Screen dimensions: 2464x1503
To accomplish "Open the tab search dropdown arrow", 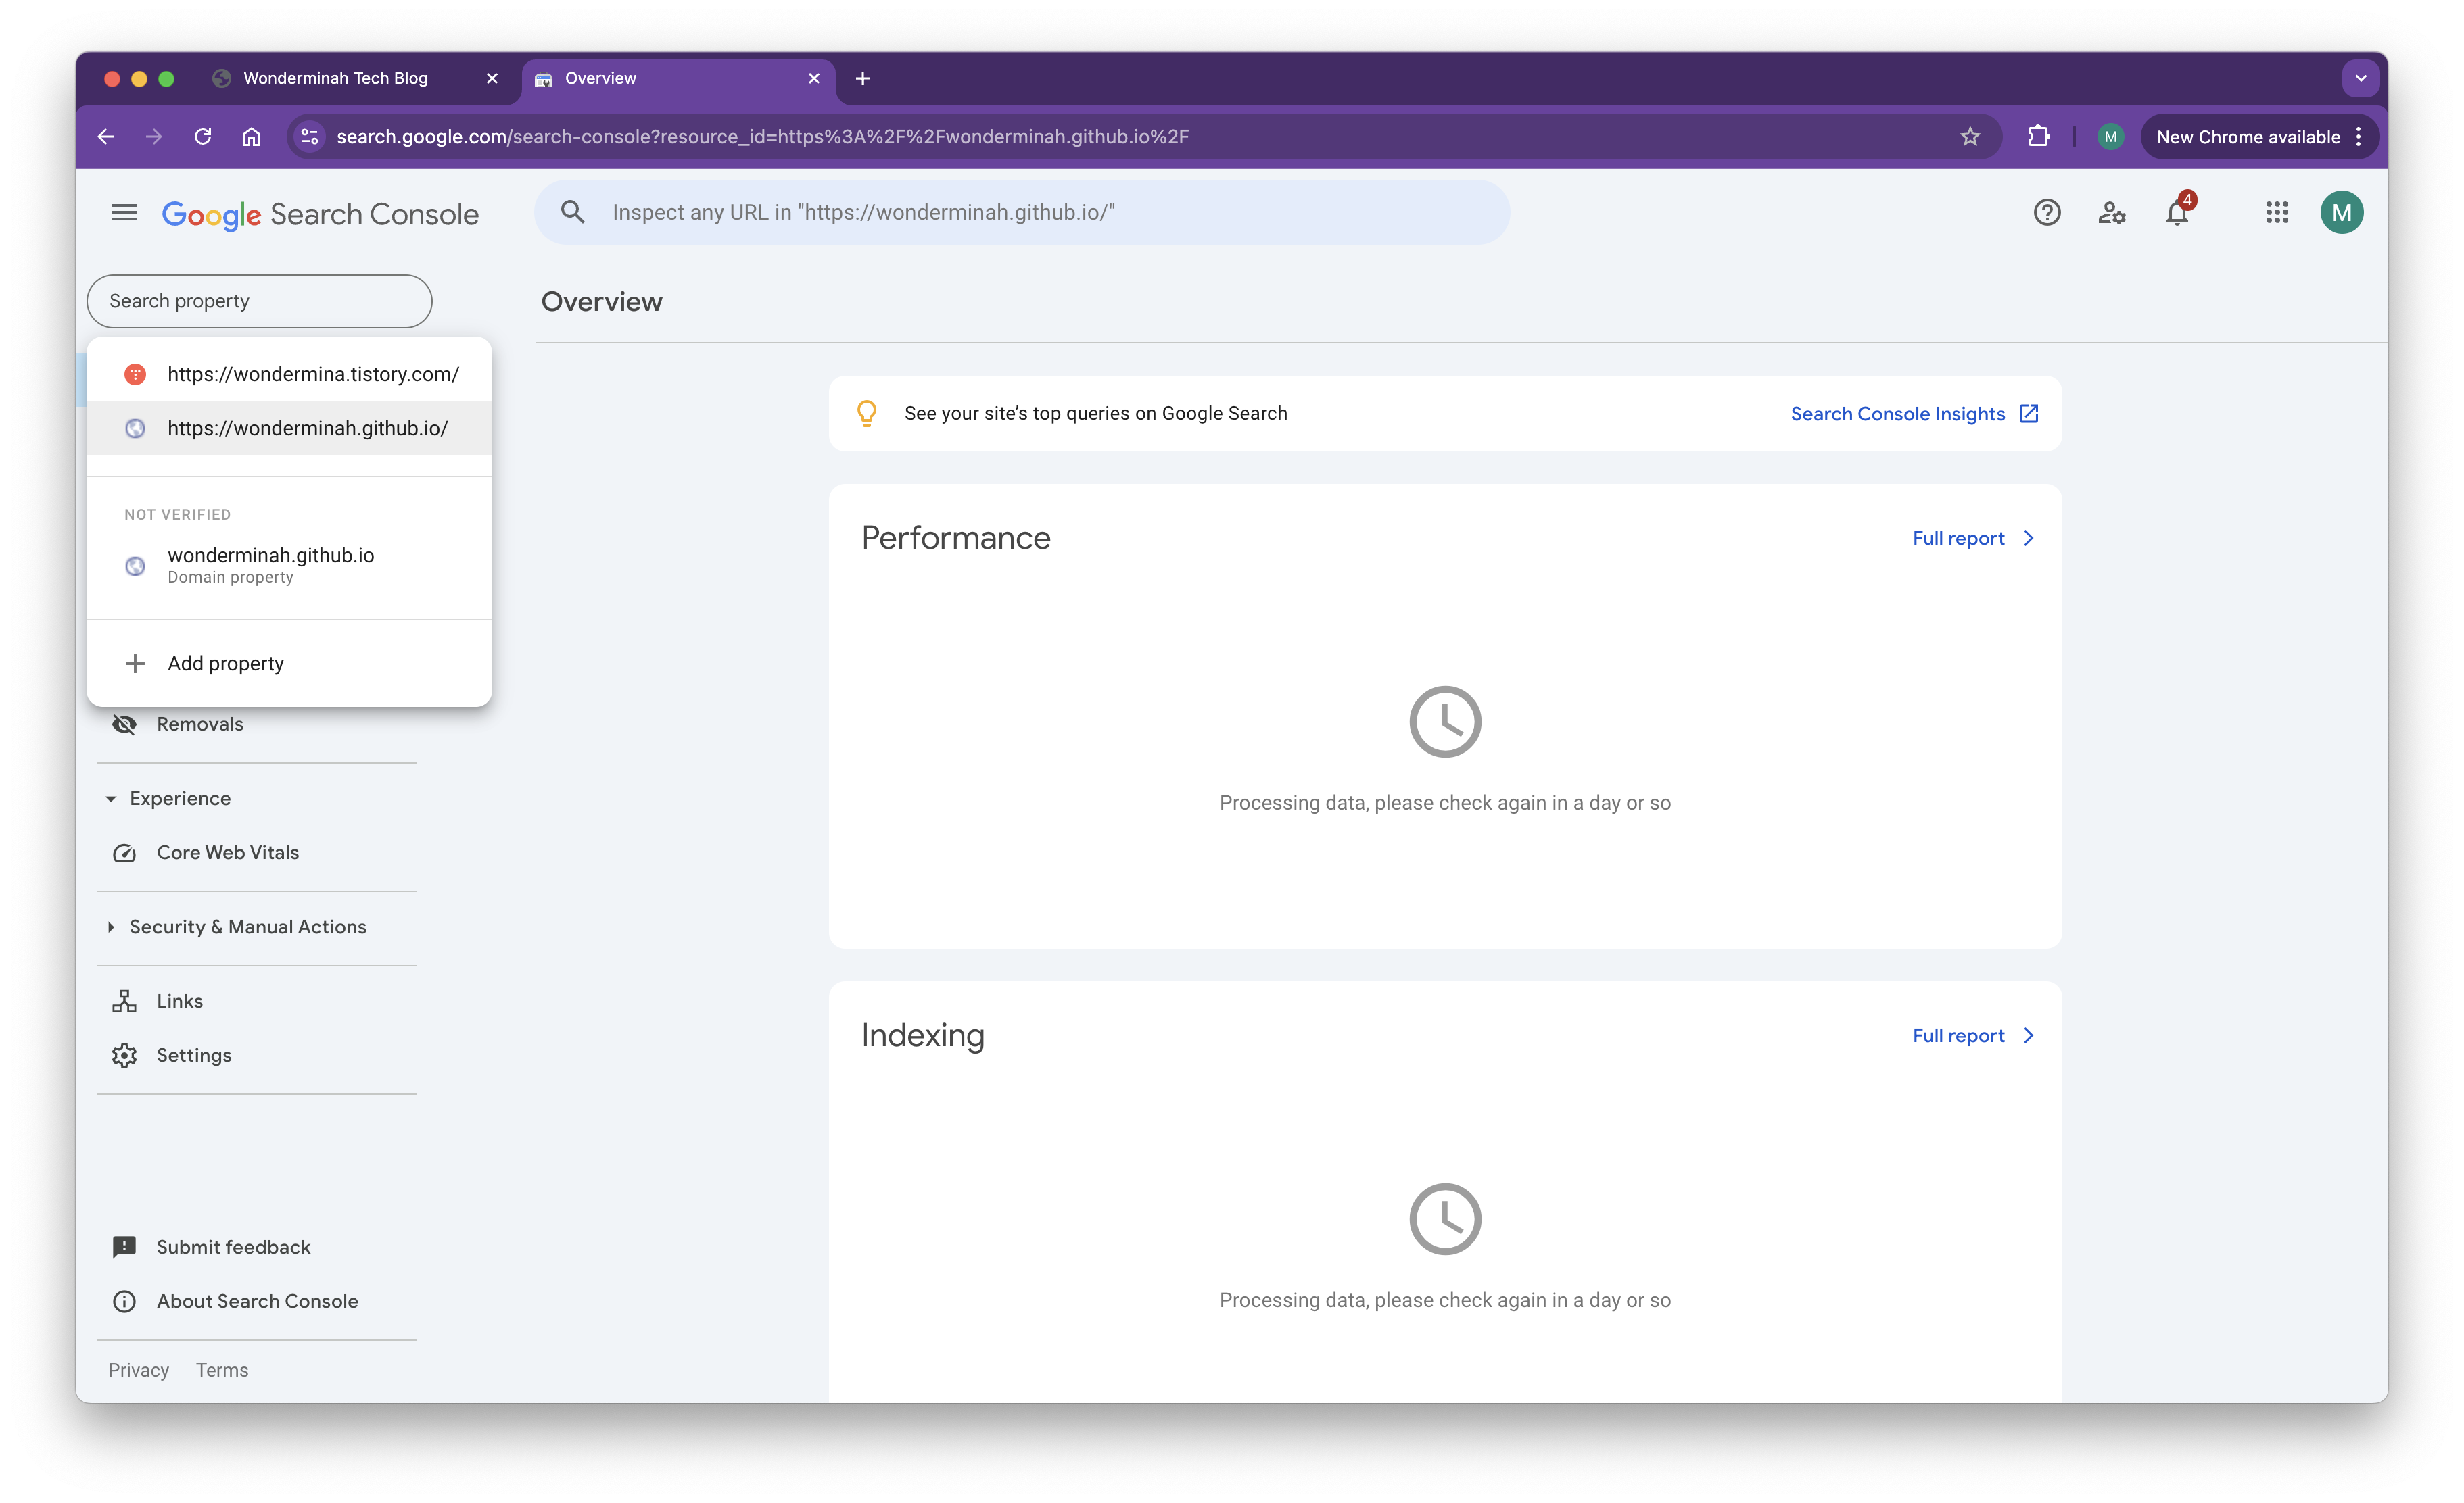I will click(x=2360, y=78).
